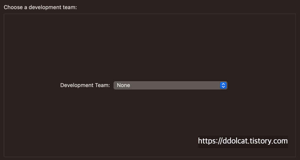Click the 'Choose a development team:' heading
Screen dimensions: 300x160
[40, 7]
